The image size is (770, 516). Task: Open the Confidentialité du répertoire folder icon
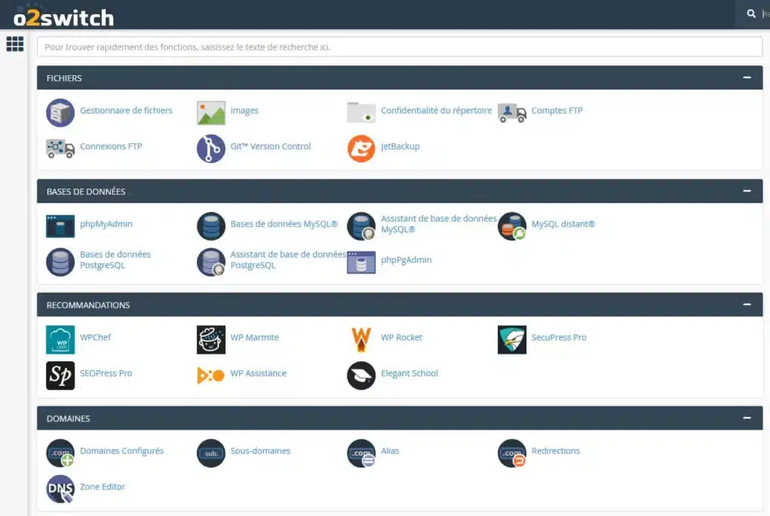point(362,113)
